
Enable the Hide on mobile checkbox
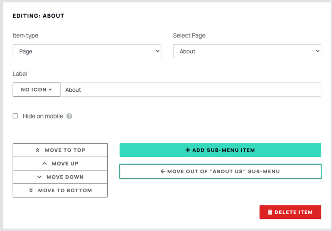tap(15, 116)
